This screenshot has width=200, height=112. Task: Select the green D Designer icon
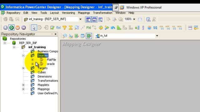[x=11, y=28]
